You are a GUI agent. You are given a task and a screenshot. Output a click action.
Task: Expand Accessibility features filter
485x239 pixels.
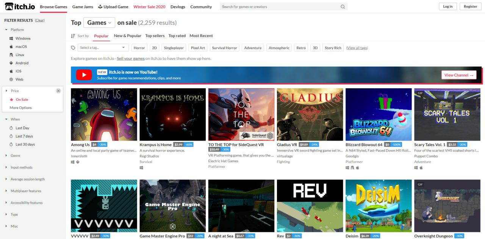coord(27,203)
